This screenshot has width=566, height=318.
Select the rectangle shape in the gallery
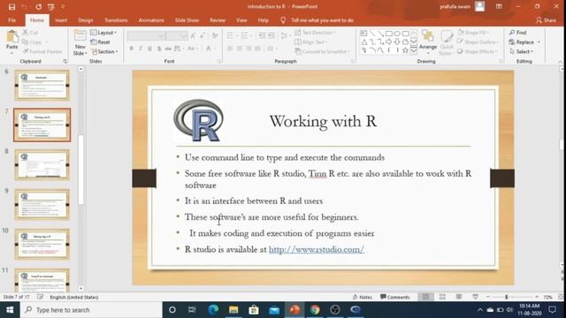tap(389, 34)
